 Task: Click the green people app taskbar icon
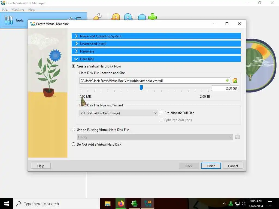[134, 204]
